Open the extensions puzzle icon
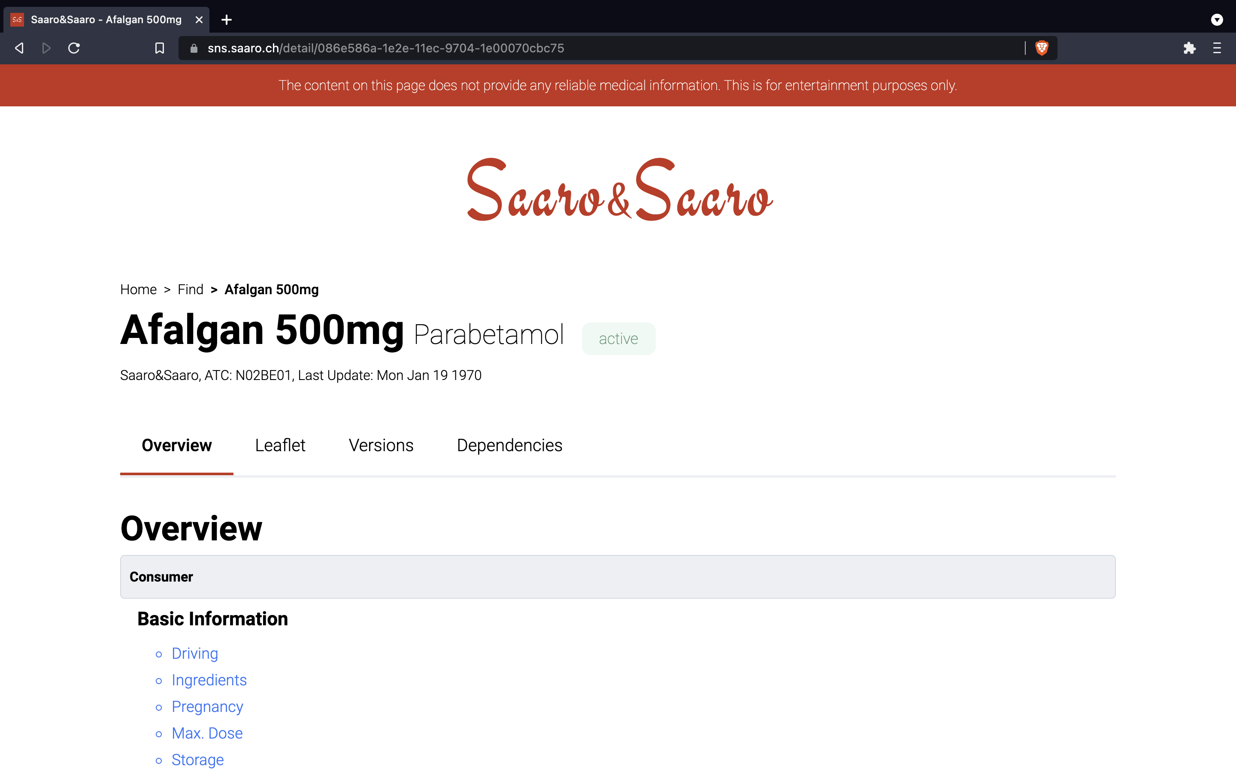The image size is (1236, 772). click(x=1189, y=48)
